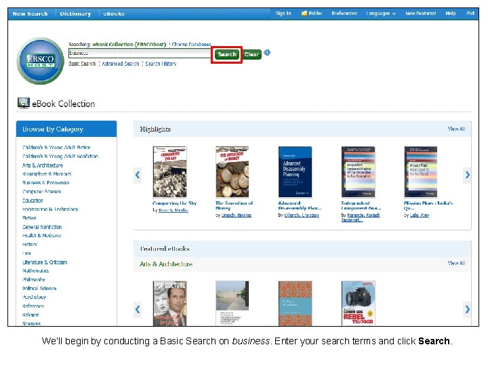Browse Health & Medicine category
This screenshot has height=366, width=488.
click(x=41, y=236)
